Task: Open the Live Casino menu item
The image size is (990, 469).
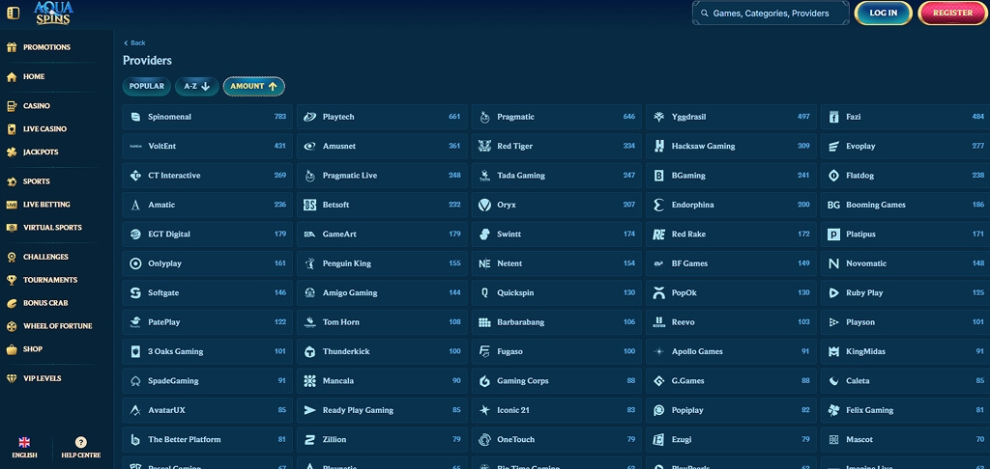Action: pos(44,129)
